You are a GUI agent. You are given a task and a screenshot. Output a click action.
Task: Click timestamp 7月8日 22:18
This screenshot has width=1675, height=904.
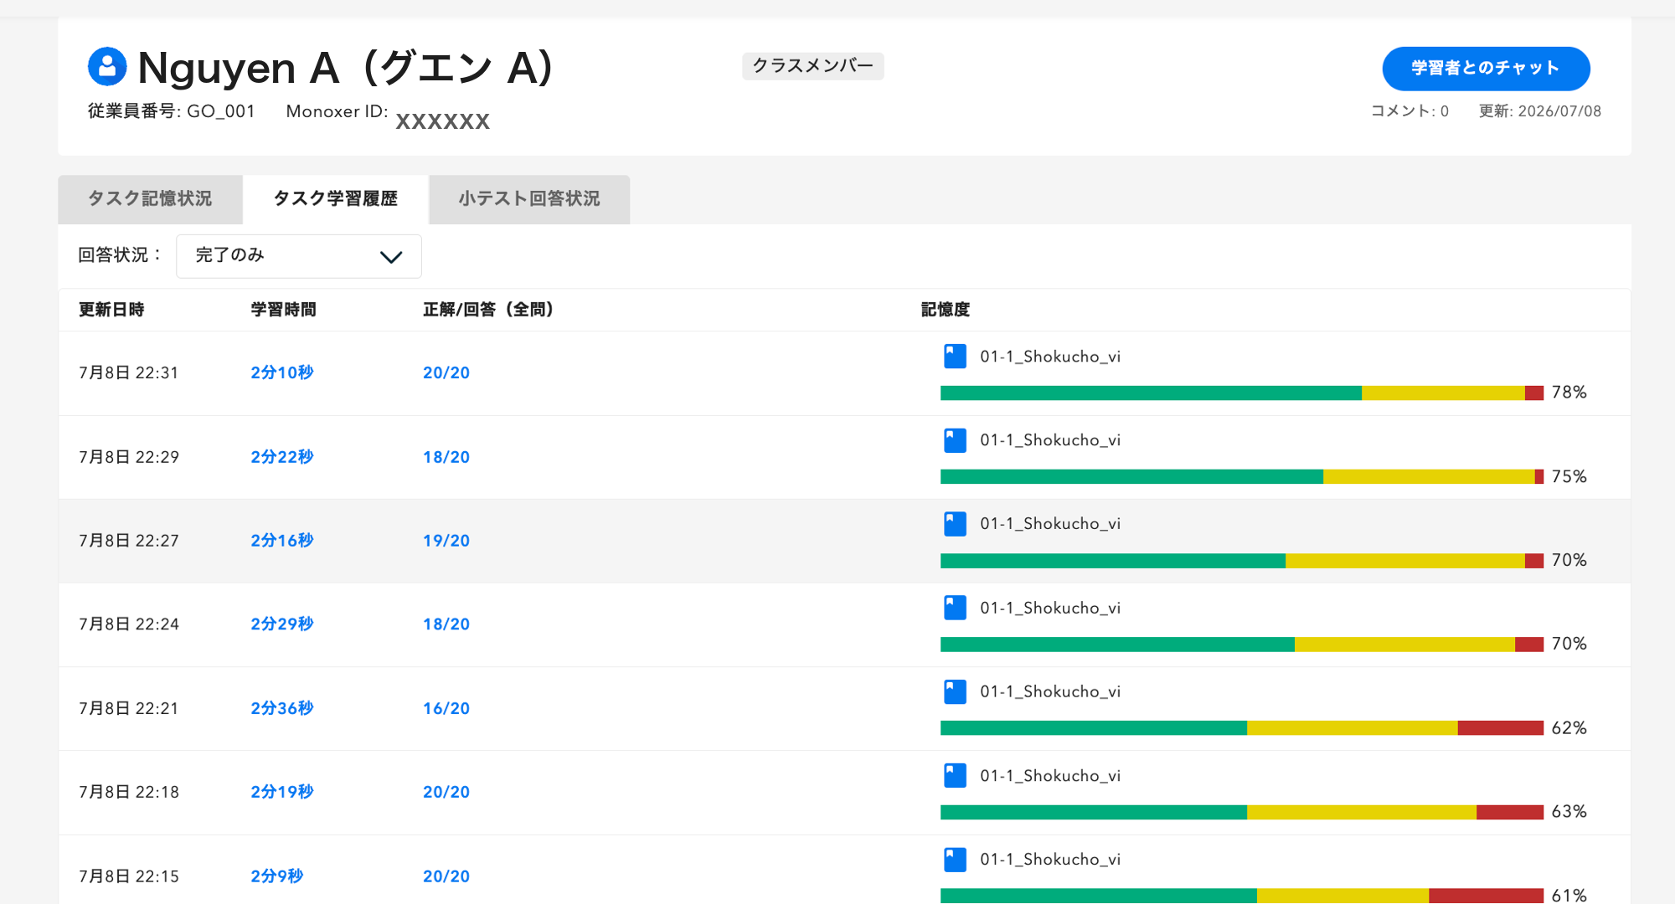(x=129, y=792)
